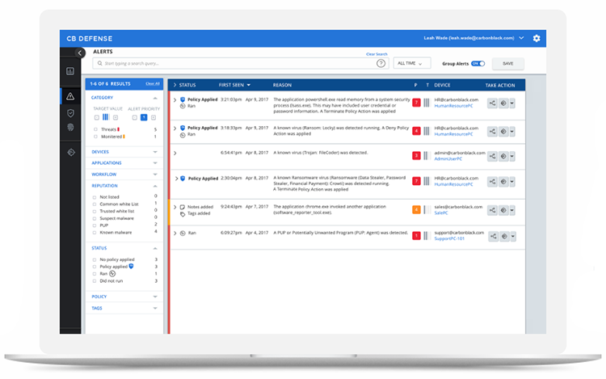The image size is (606, 379).
Task: Open AdminUserPC device link
Action: click(448, 158)
